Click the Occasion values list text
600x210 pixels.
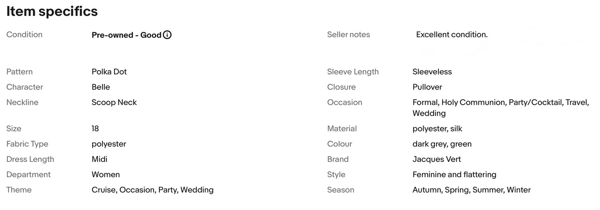point(501,108)
